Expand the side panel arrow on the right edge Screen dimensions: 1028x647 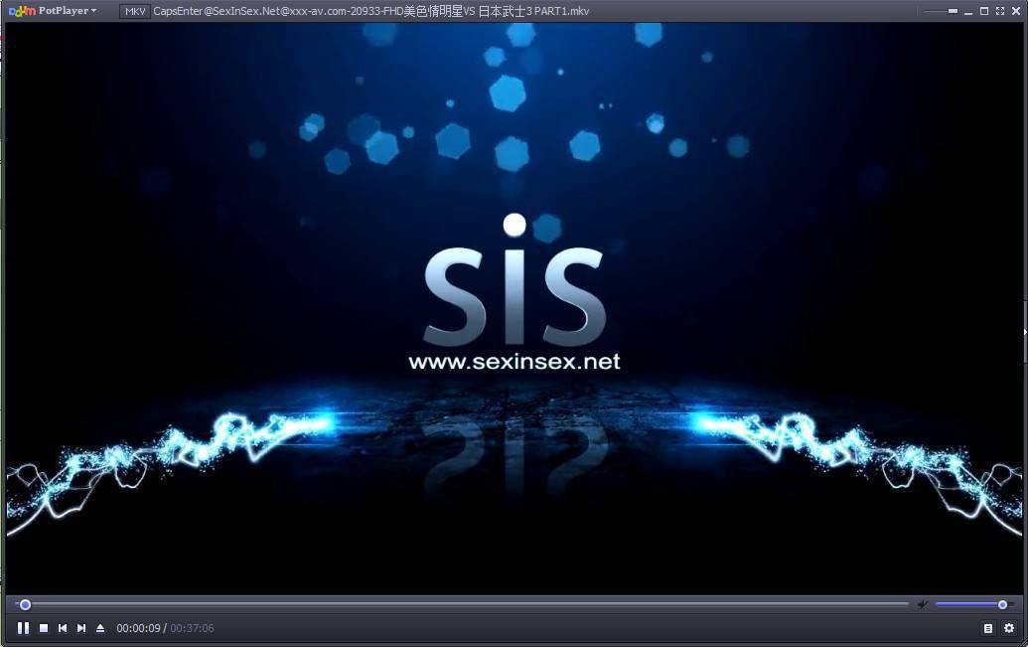1025,332
